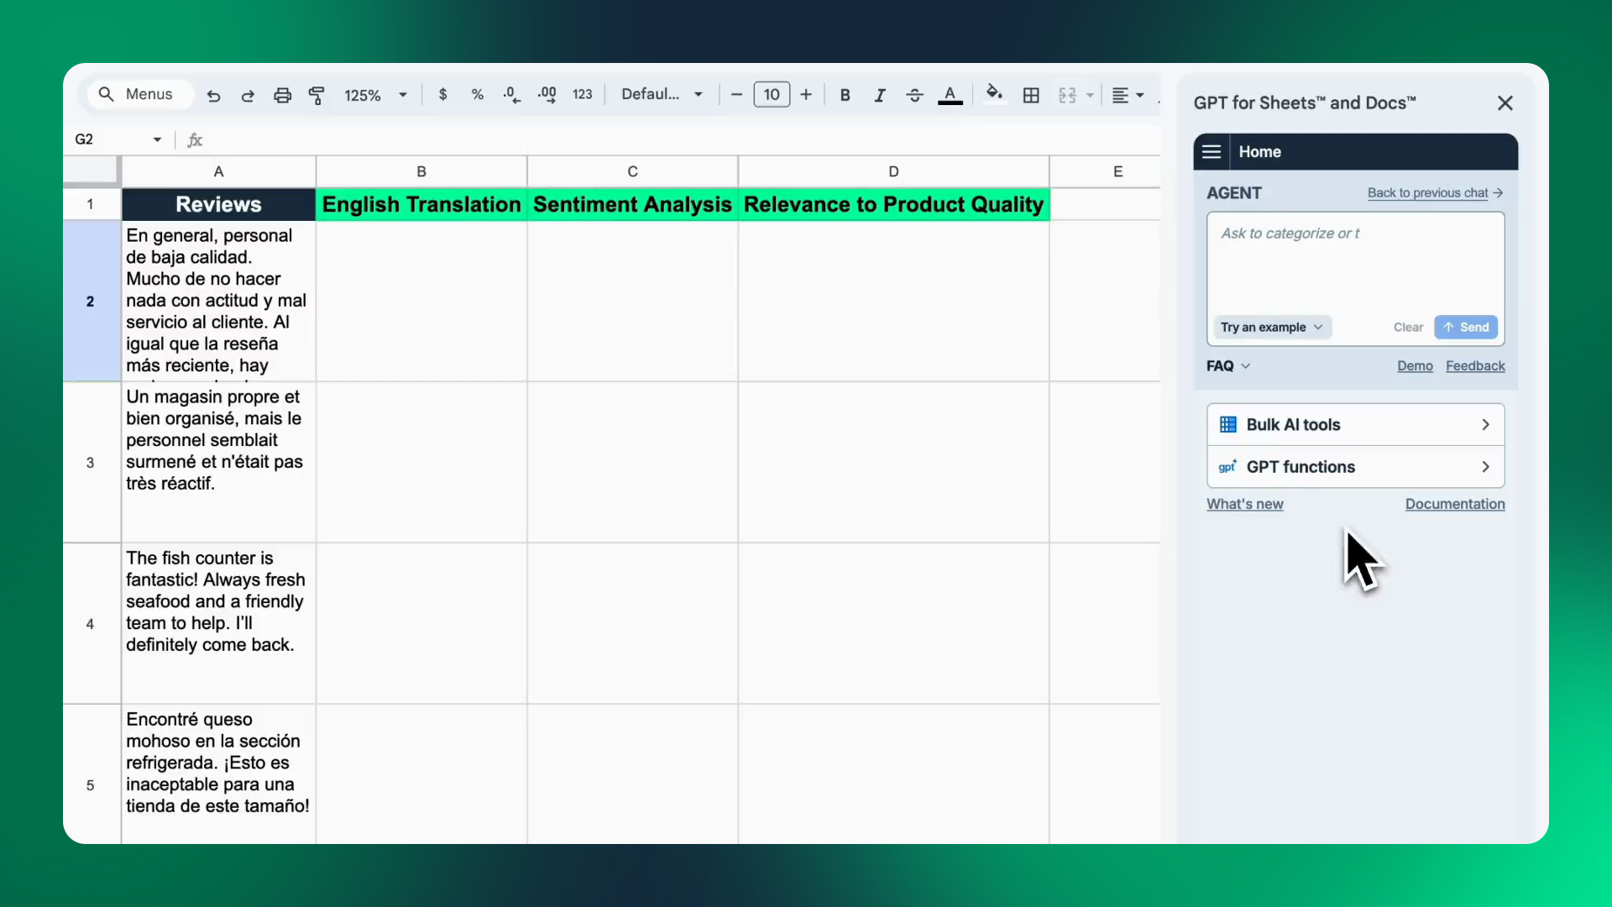Click the Send button

tap(1466, 328)
